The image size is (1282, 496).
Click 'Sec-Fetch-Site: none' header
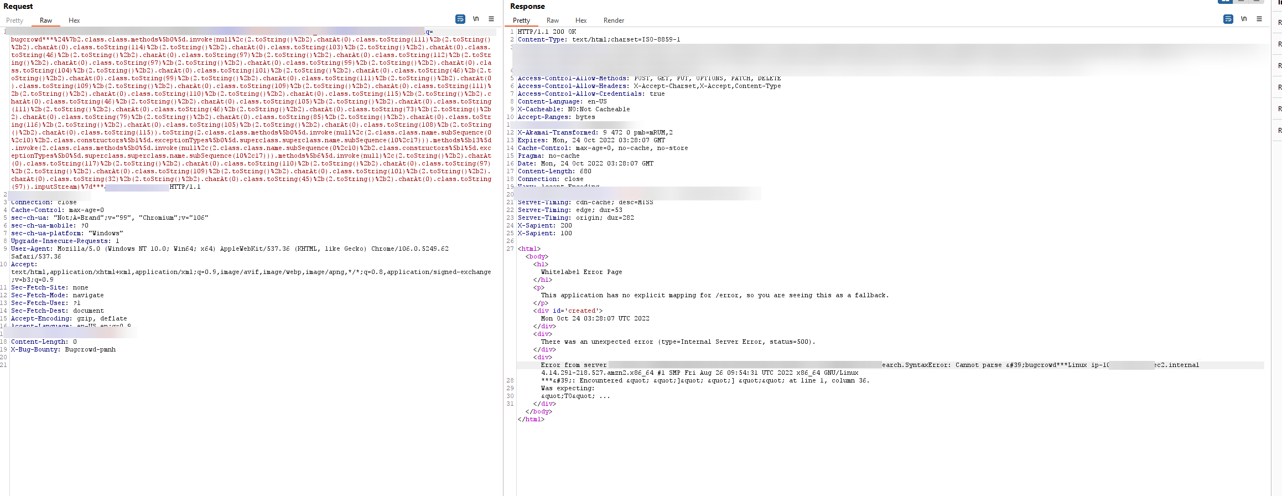click(50, 288)
